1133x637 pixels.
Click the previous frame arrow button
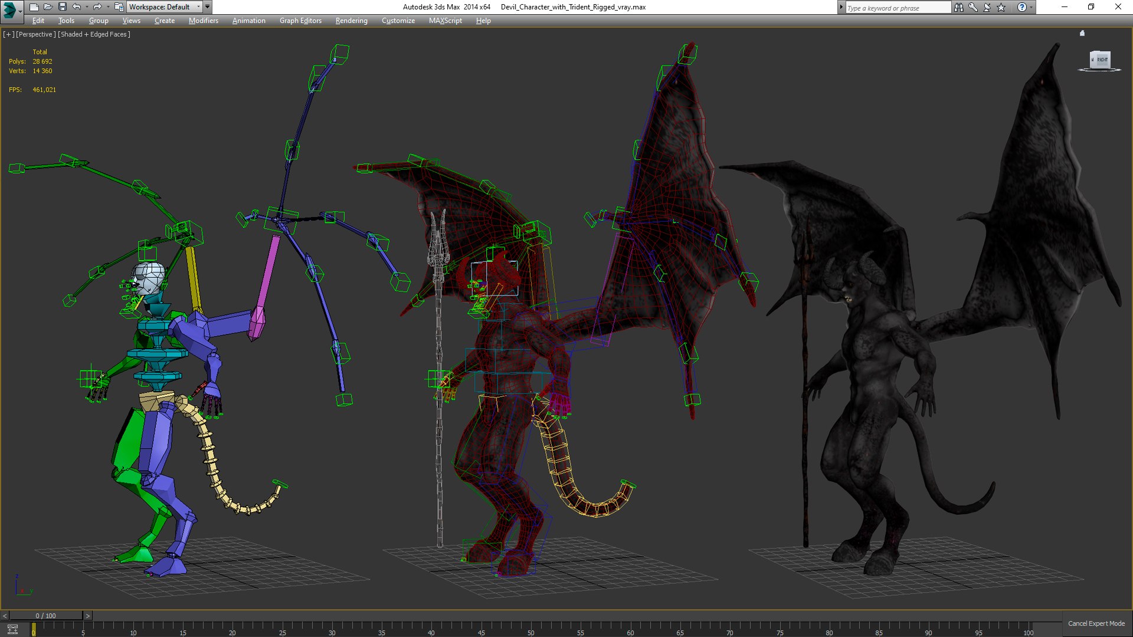coord(5,616)
